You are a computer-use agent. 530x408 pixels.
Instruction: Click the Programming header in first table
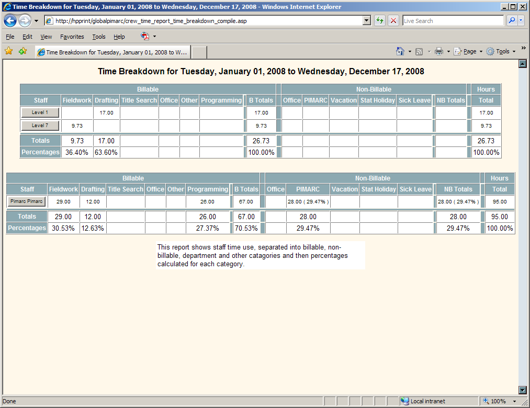click(x=221, y=100)
